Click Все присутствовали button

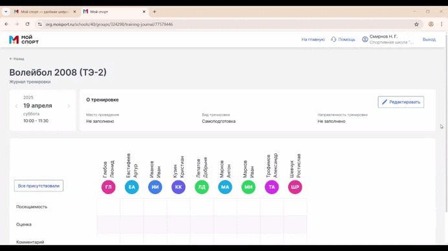click(x=39, y=186)
